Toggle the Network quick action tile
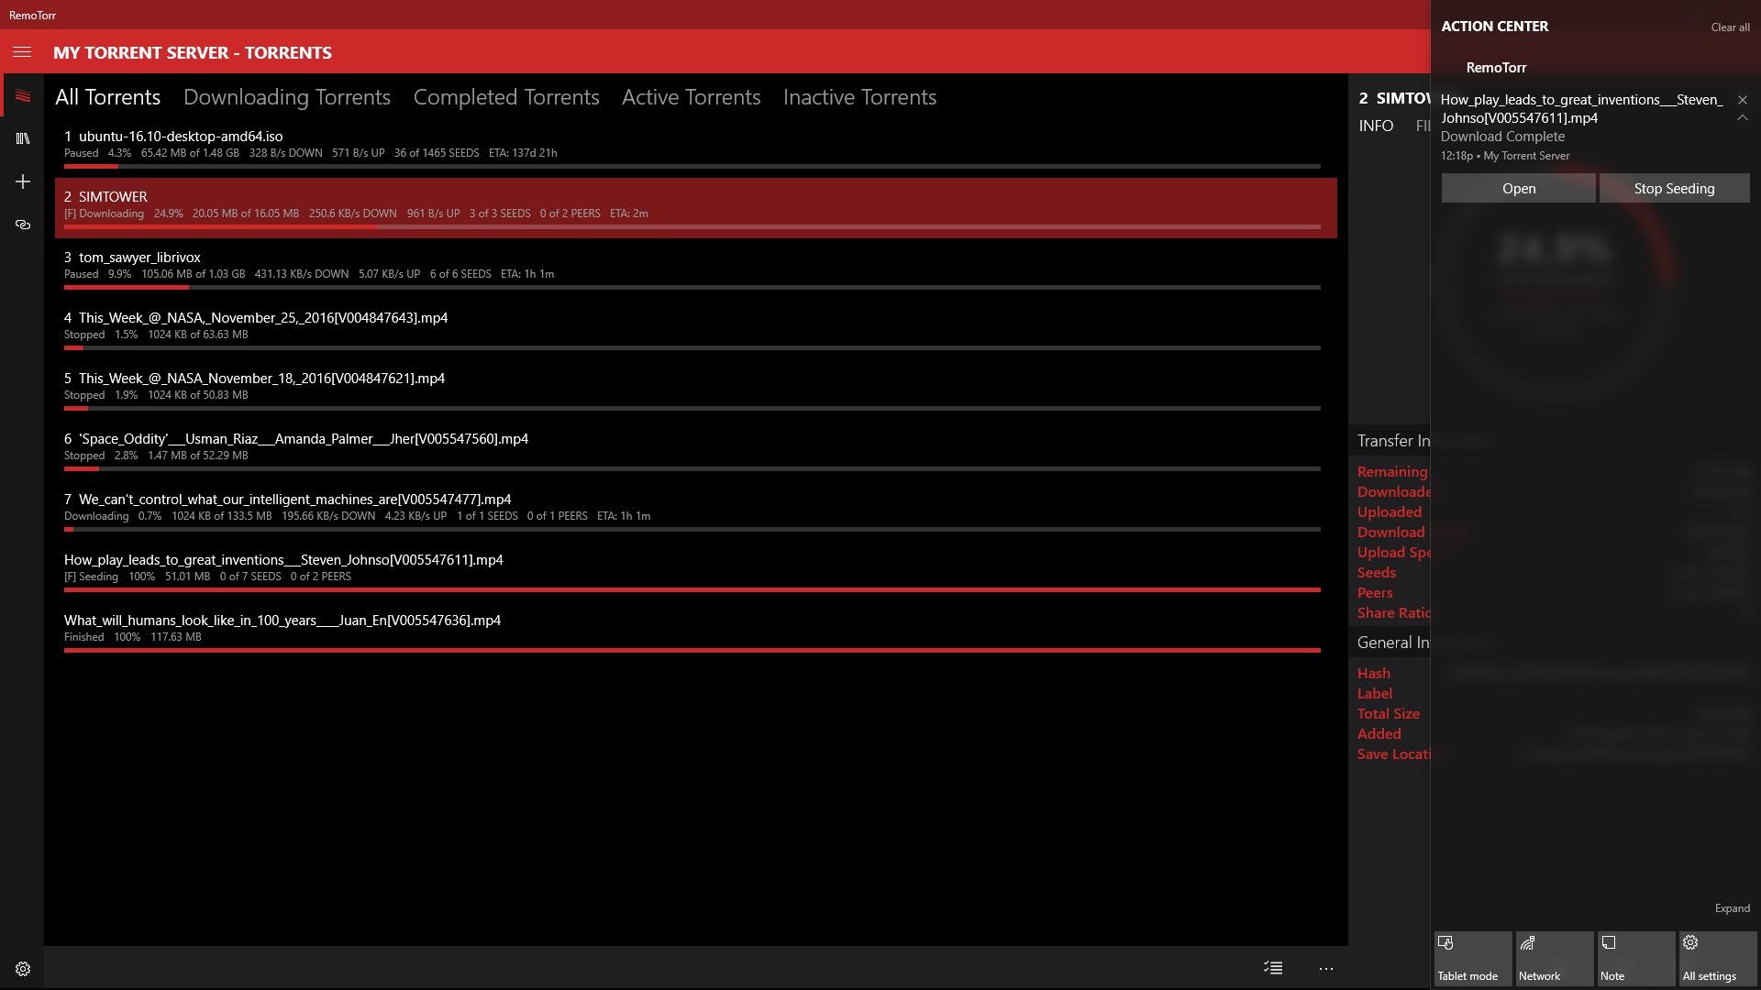The image size is (1761, 990). (1554, 958)
